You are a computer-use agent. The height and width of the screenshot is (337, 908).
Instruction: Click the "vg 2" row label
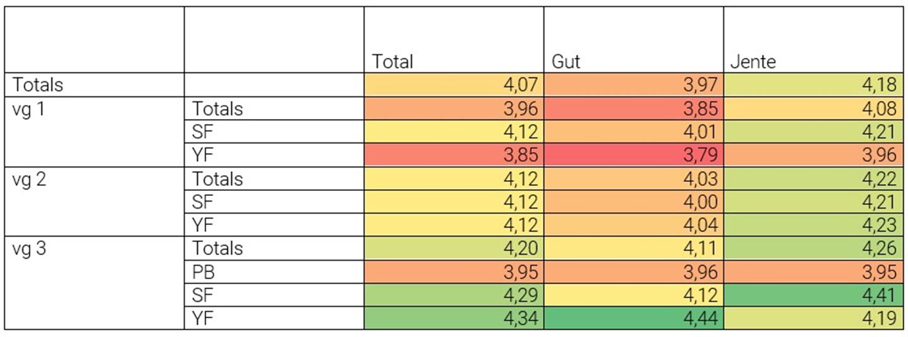(x=26, y=179)
